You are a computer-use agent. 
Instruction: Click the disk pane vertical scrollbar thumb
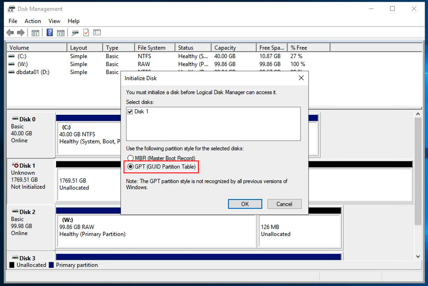coord(418,172)
